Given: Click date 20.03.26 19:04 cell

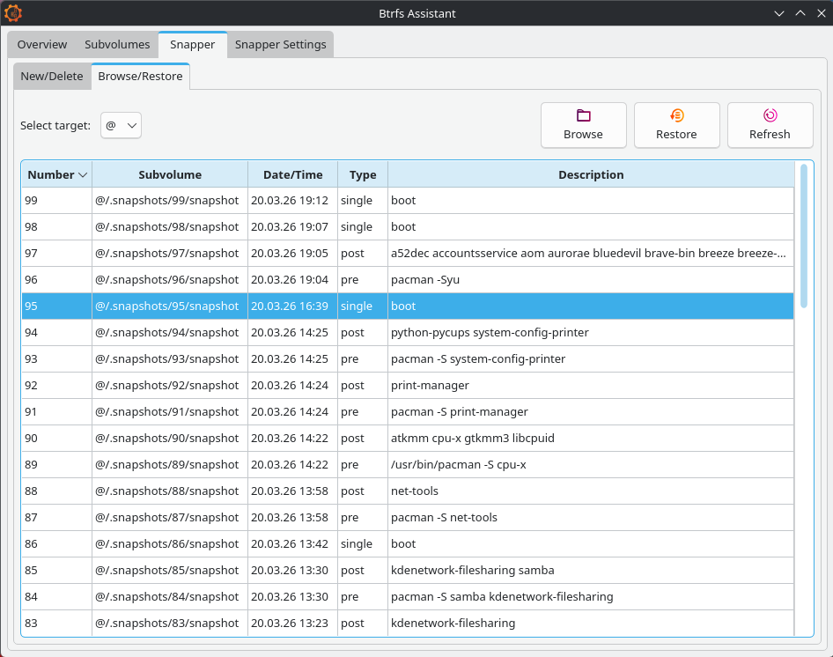Looking at the screenshot, I should tap(292, 279).
